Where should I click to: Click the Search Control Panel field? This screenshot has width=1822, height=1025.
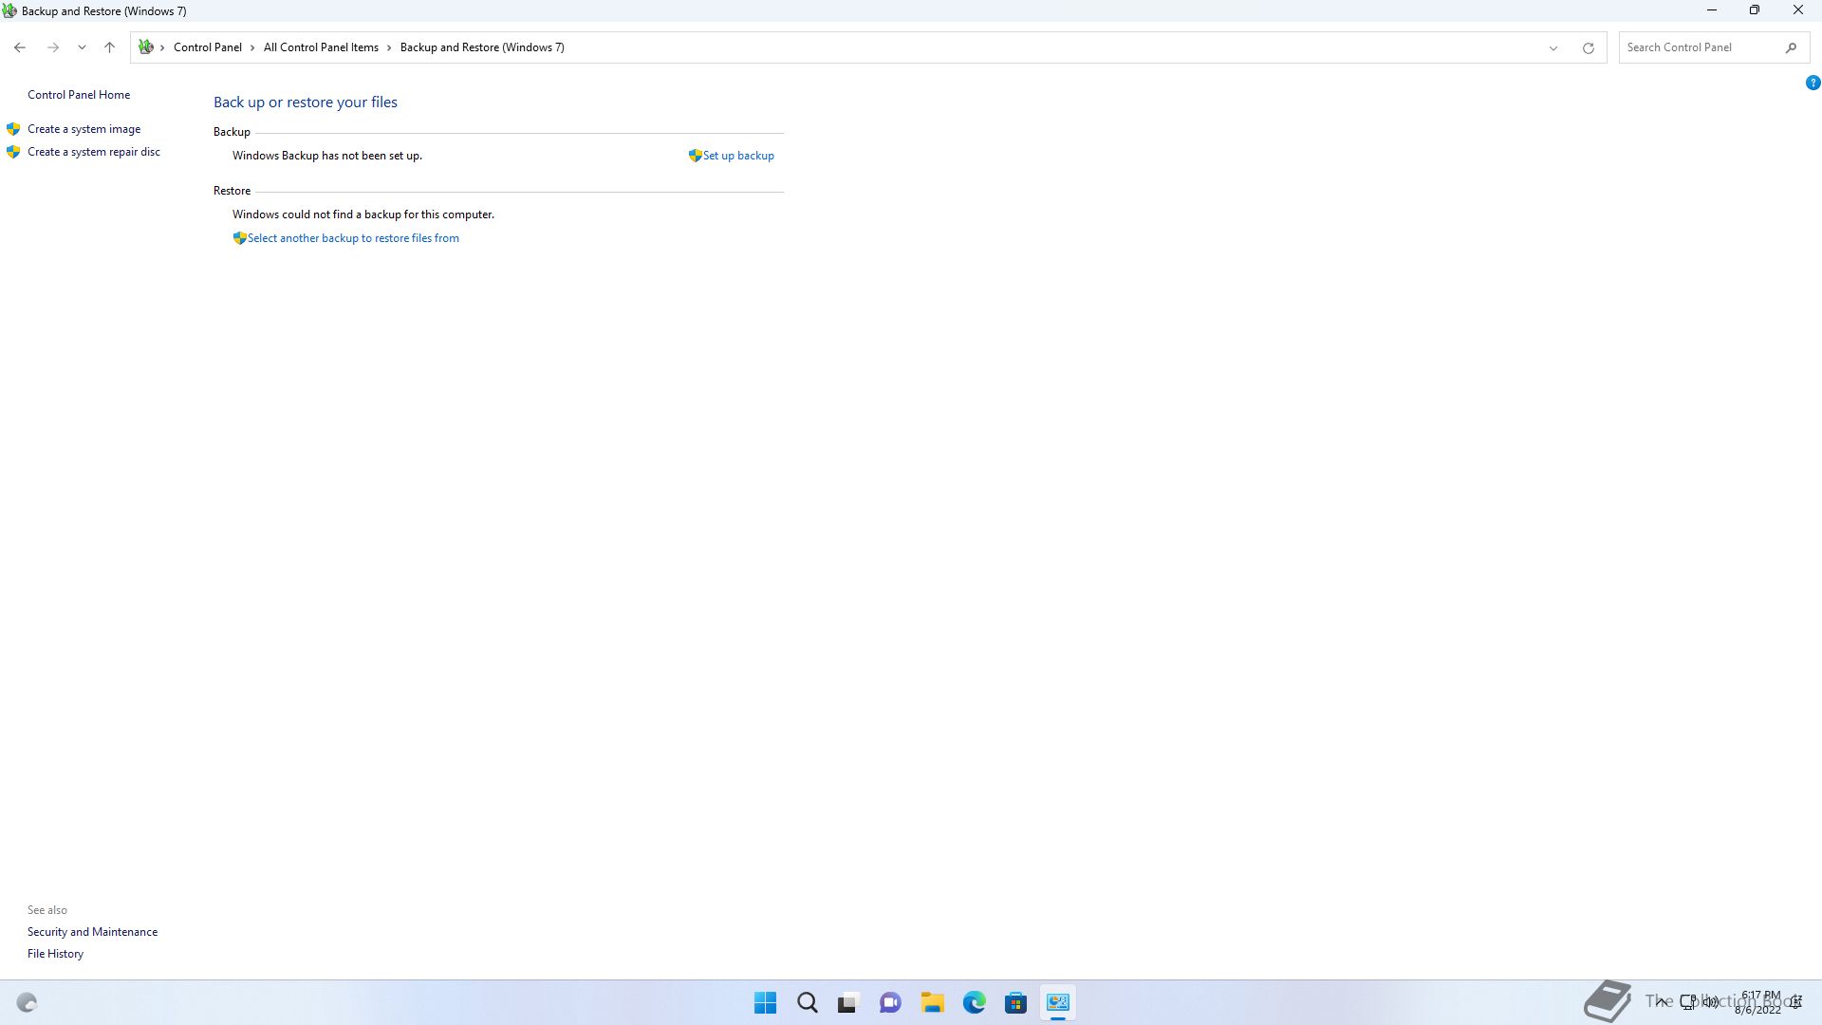[1699, 47]
